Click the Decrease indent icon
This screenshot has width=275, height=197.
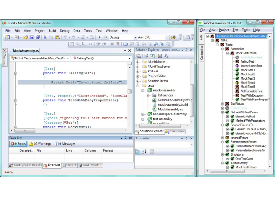pos(98,44)
